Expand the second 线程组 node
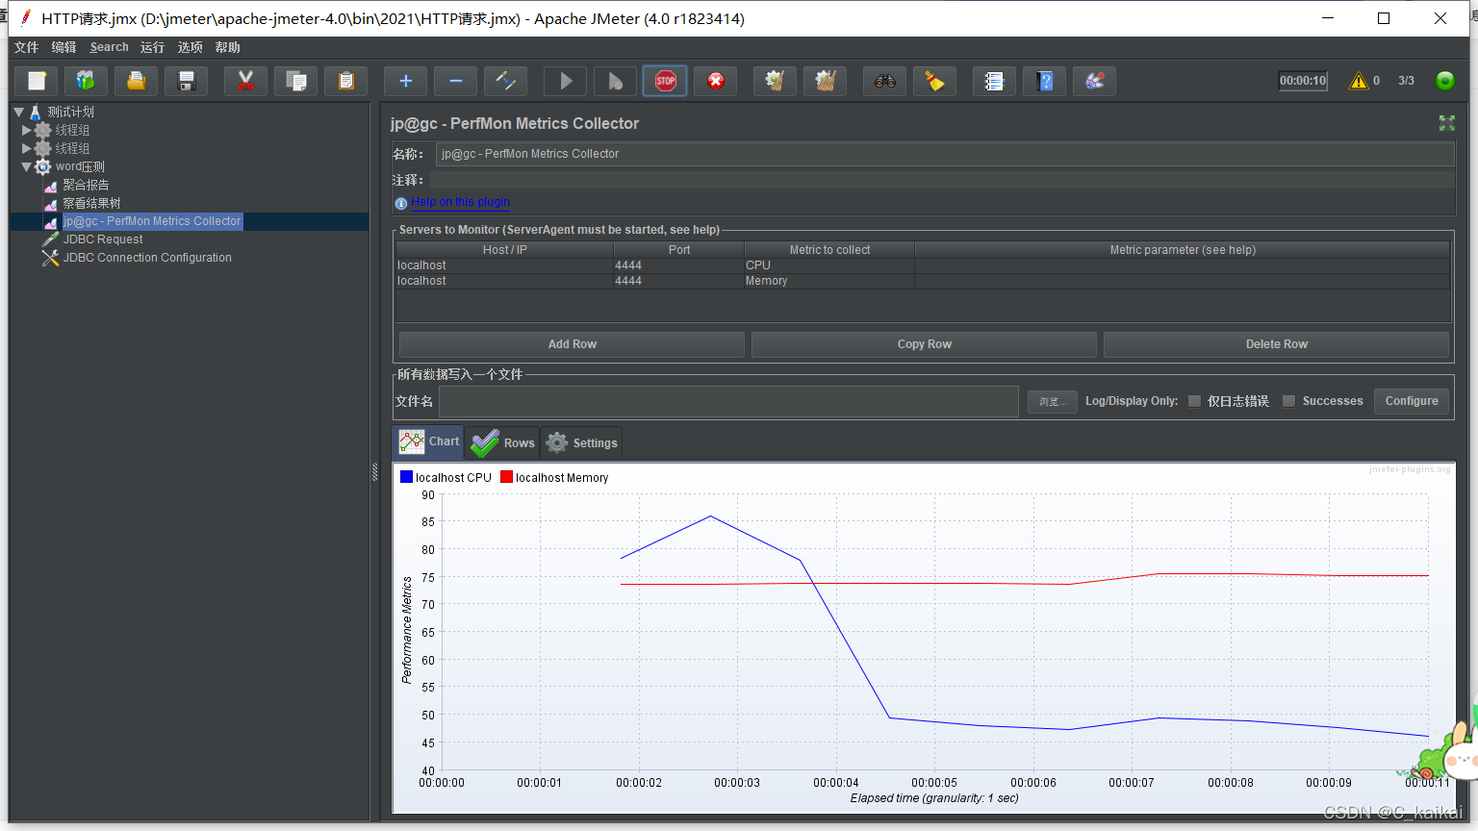 coord(27,148)
